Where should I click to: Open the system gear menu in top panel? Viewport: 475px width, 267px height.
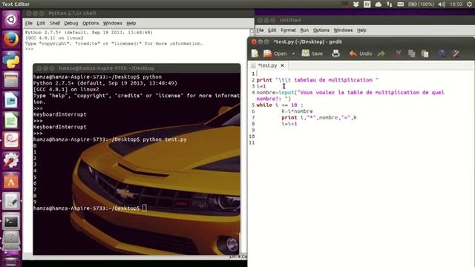pos(470,4)
